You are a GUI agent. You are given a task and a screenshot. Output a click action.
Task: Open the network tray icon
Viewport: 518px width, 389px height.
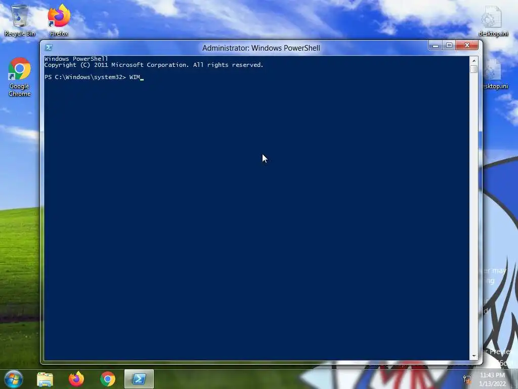point(467,379)
